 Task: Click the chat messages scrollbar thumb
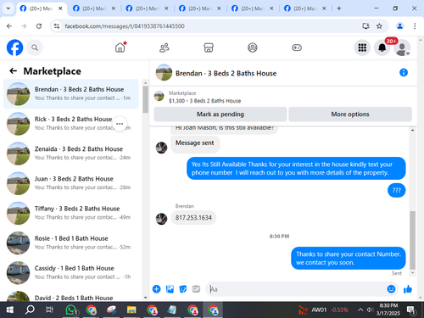[x=412, y=240]
